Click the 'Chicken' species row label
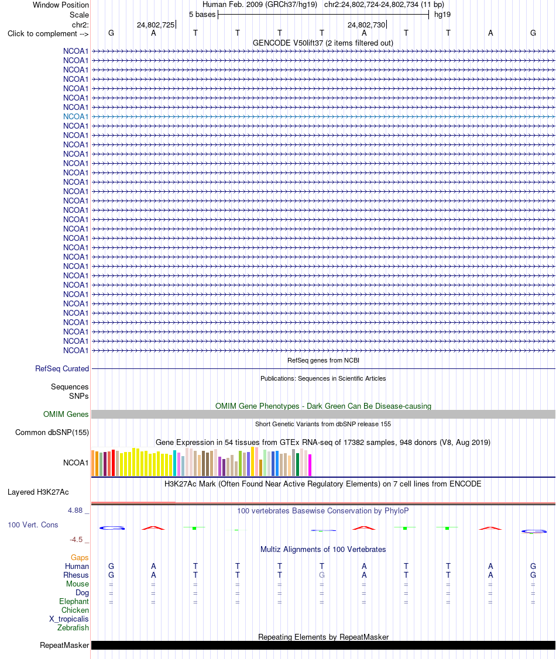The height and width of the screenshot is (659, 556). click(x=75, y=610)
